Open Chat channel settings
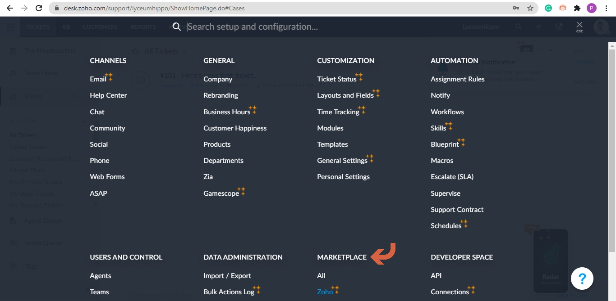This screenshot has height=301, width=616. (x=97, y=112)
